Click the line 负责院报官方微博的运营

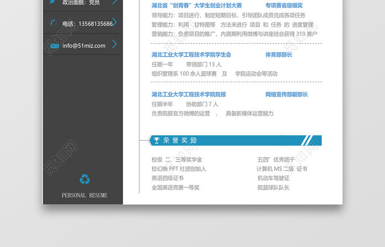212,113
